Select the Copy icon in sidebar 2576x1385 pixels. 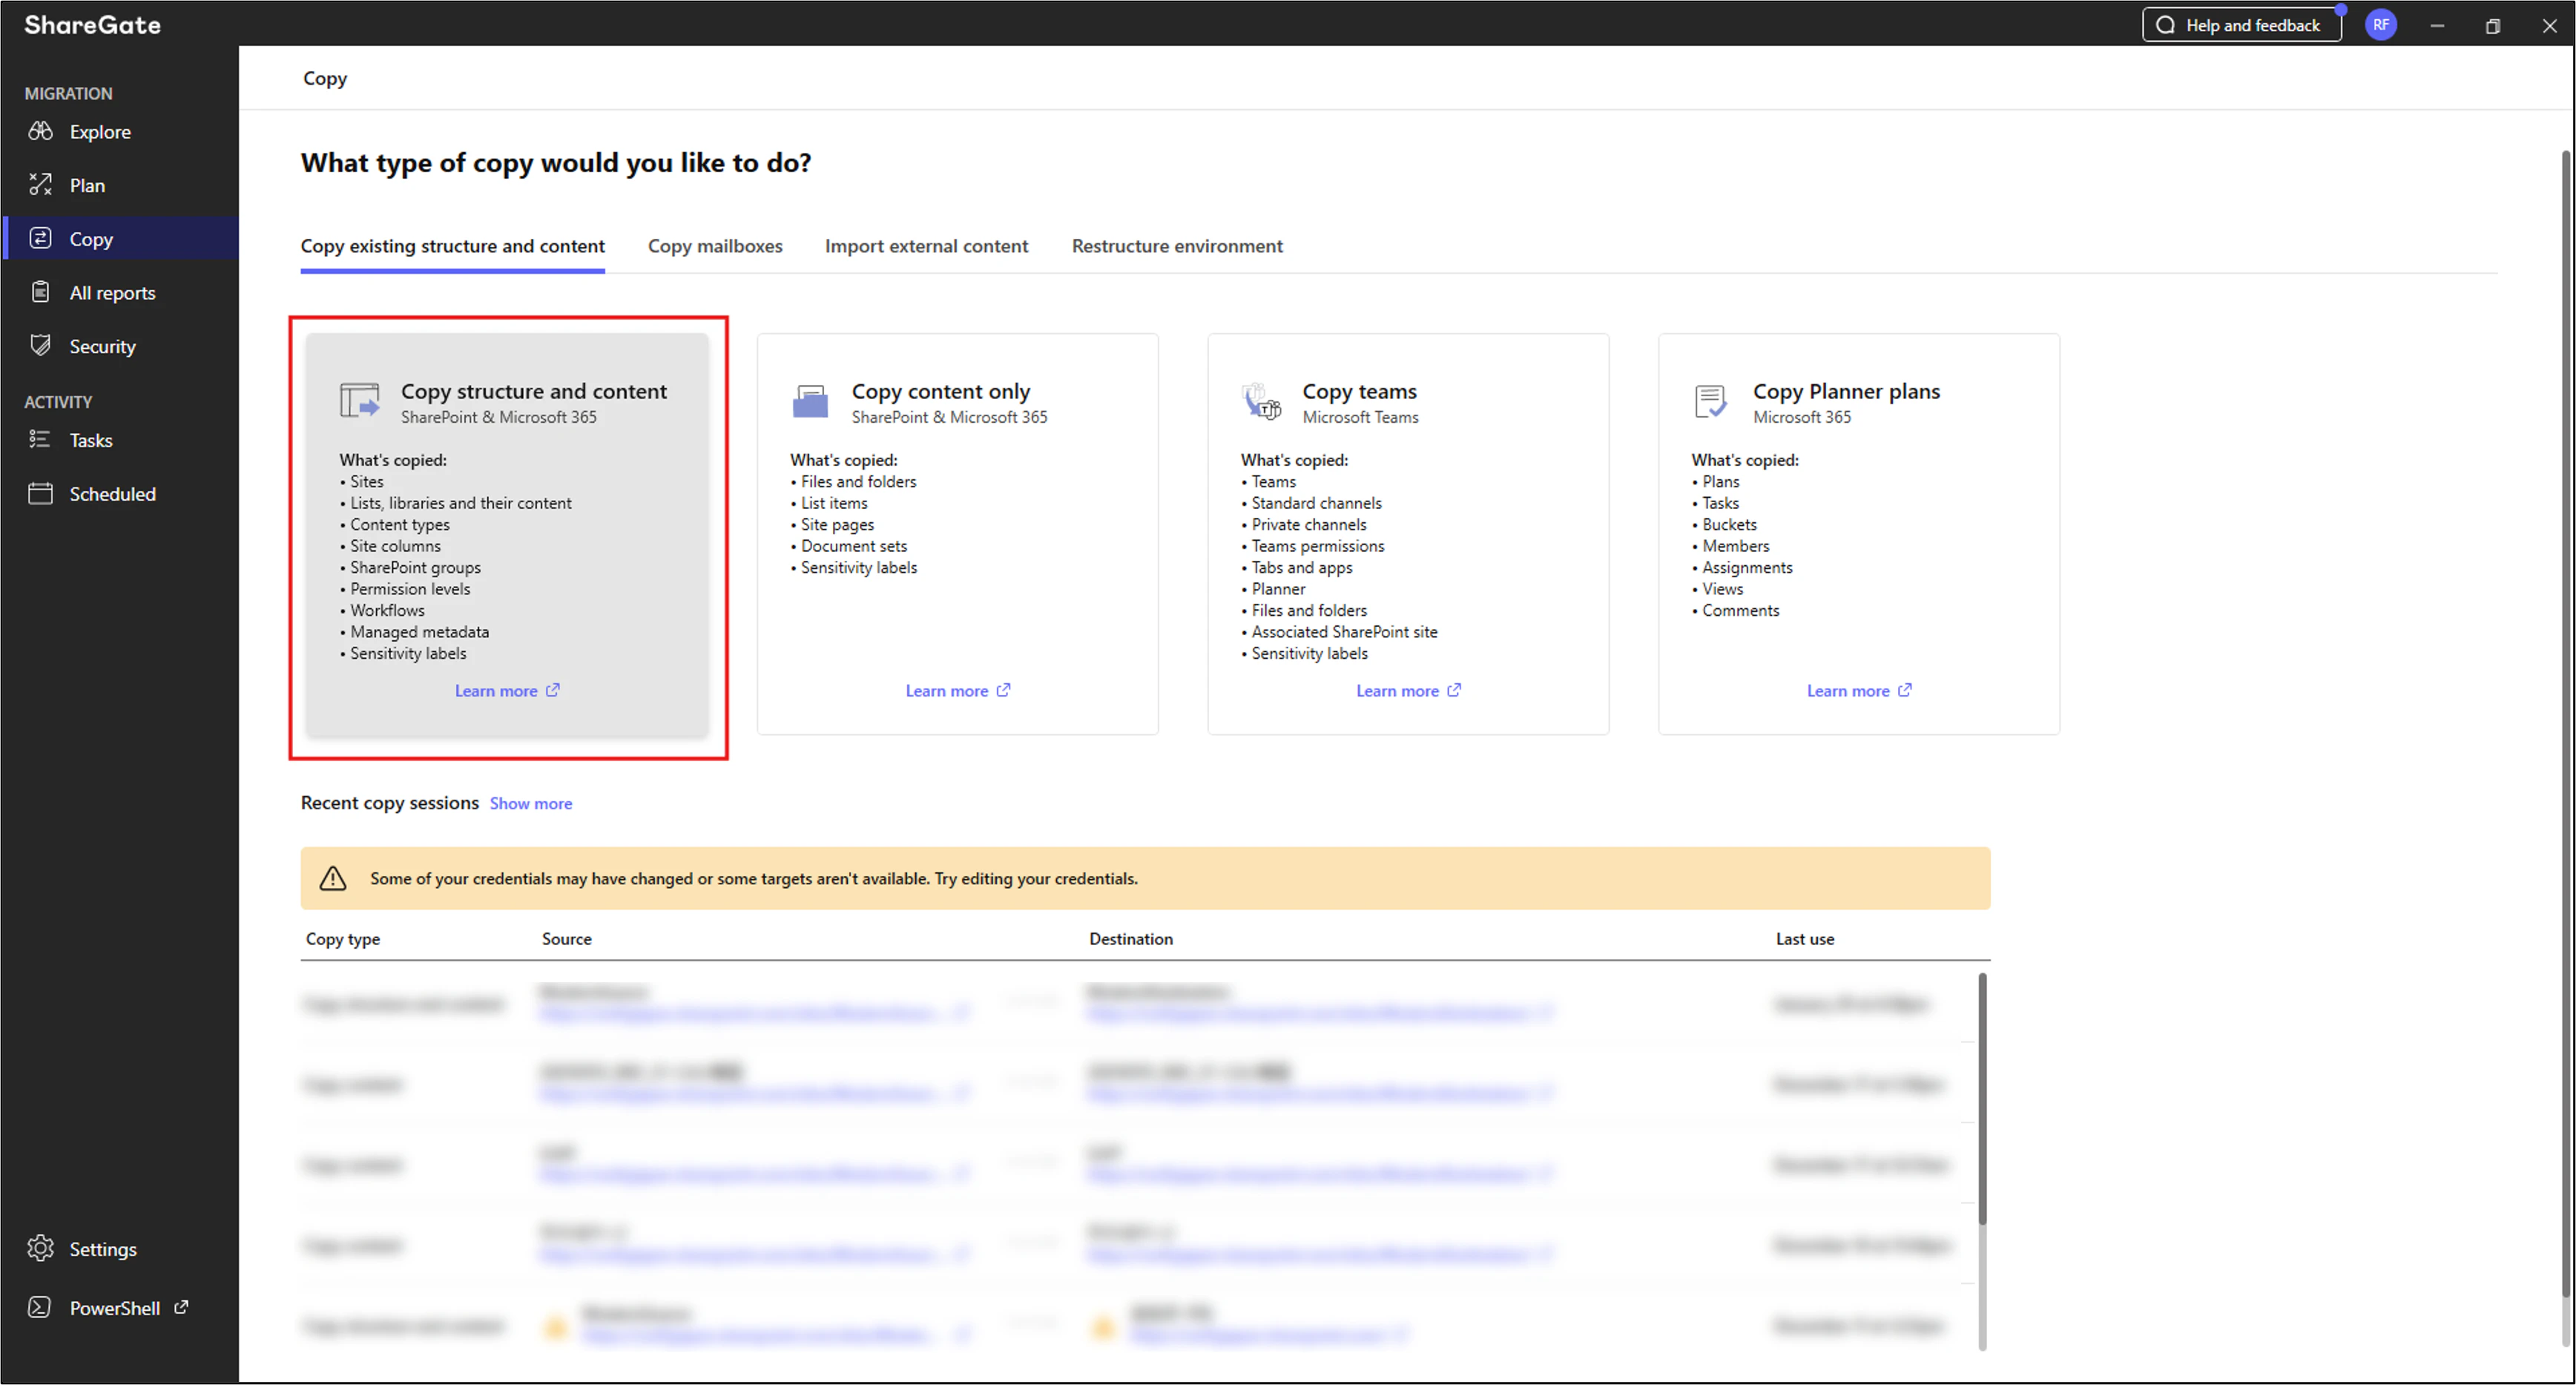tap(40, 238)
